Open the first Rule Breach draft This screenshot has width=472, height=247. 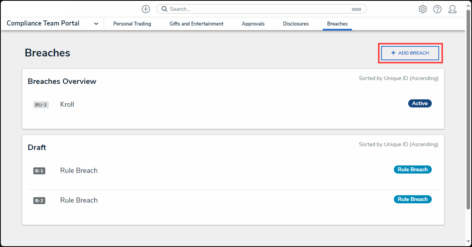tap(79, 170)
